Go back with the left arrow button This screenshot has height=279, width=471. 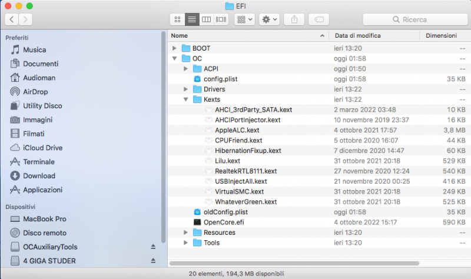12,19
